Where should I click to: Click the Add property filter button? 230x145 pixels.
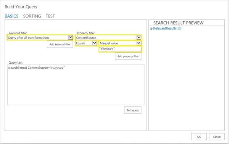128,56
